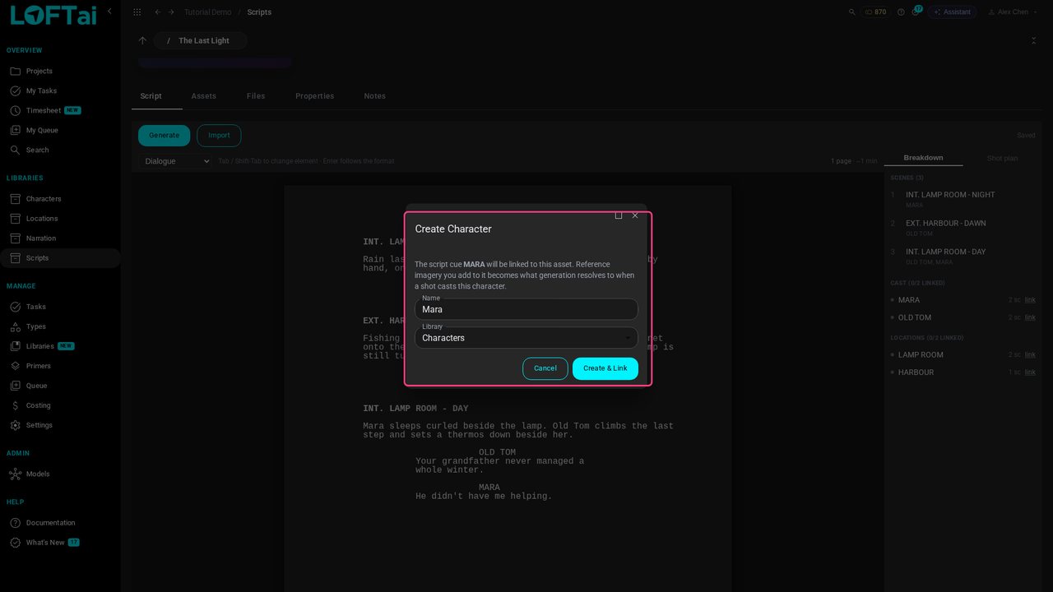Click the Import button

click(219, 136)
